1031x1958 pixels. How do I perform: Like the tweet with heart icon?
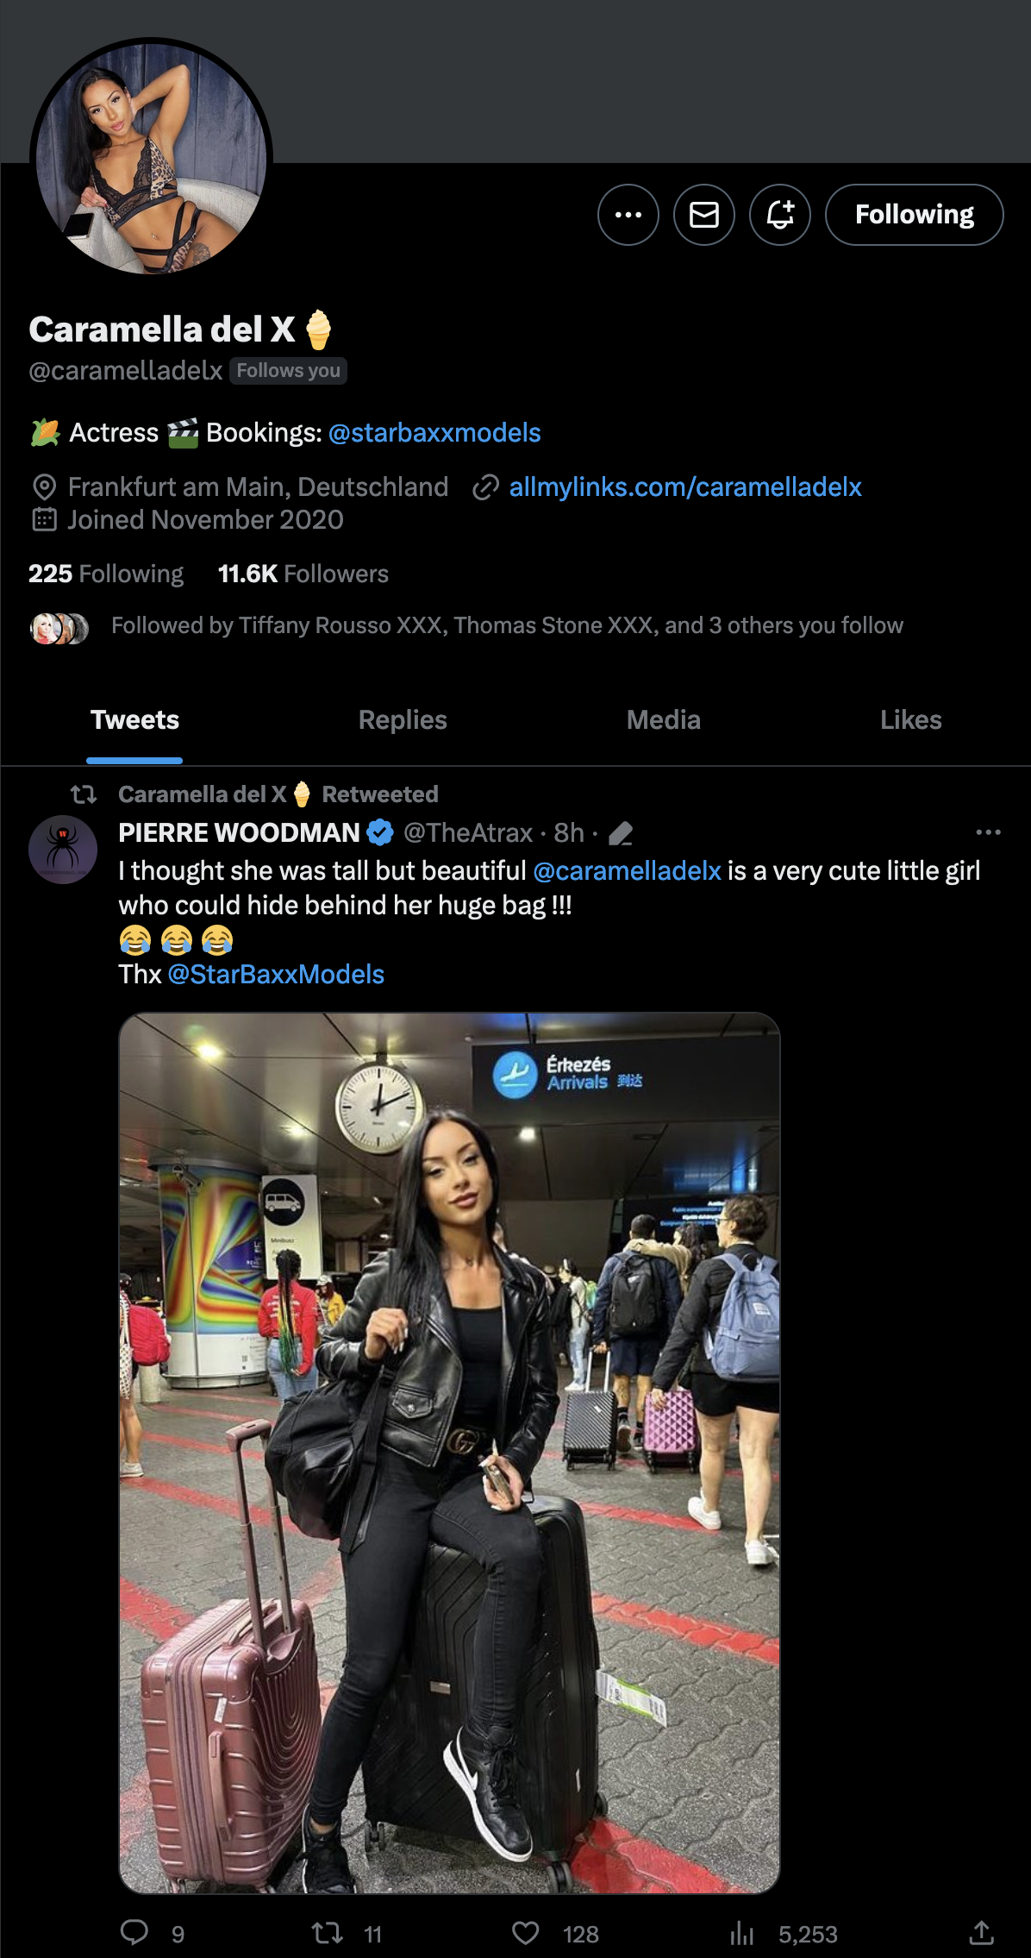tap(526, 1933)
